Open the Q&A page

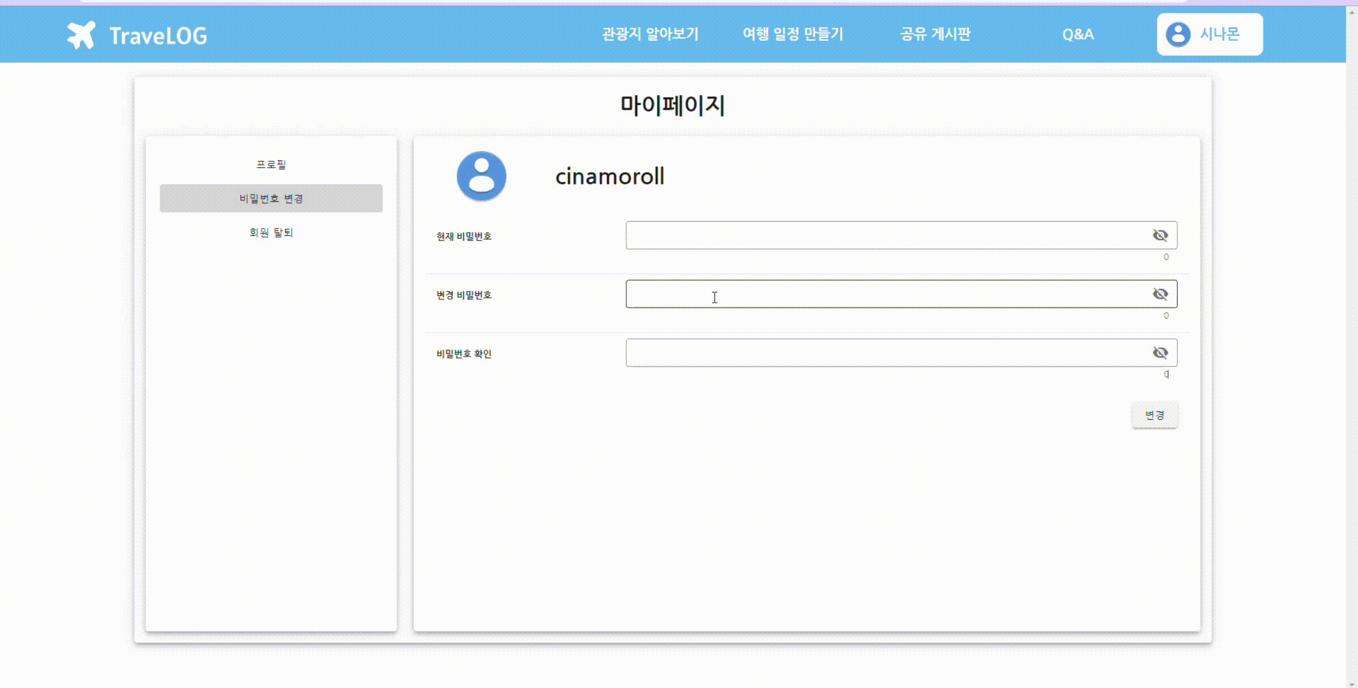(x=1078, y=35)
